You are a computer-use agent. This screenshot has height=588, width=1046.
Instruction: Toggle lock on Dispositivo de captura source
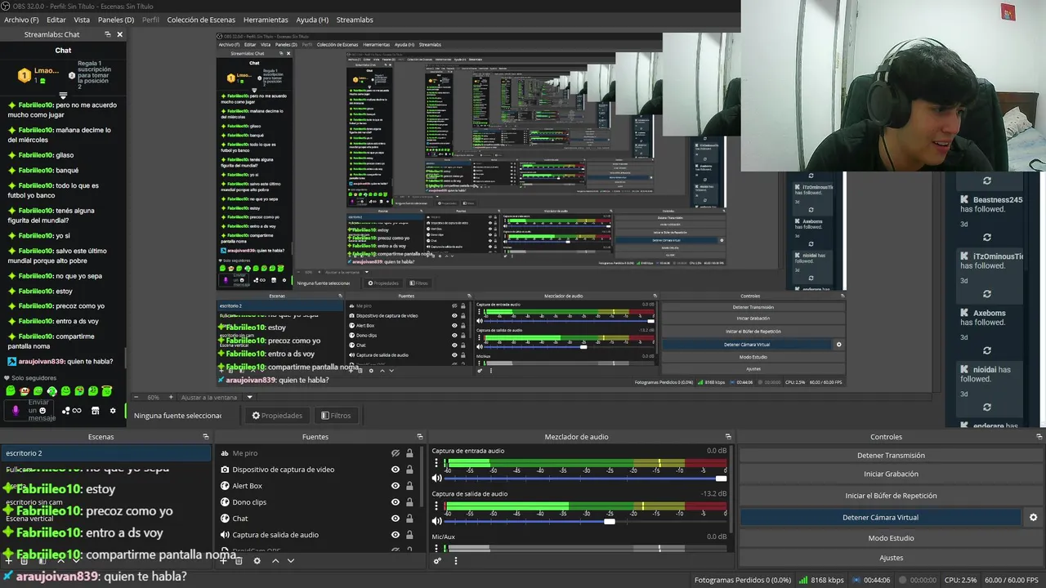409,470
